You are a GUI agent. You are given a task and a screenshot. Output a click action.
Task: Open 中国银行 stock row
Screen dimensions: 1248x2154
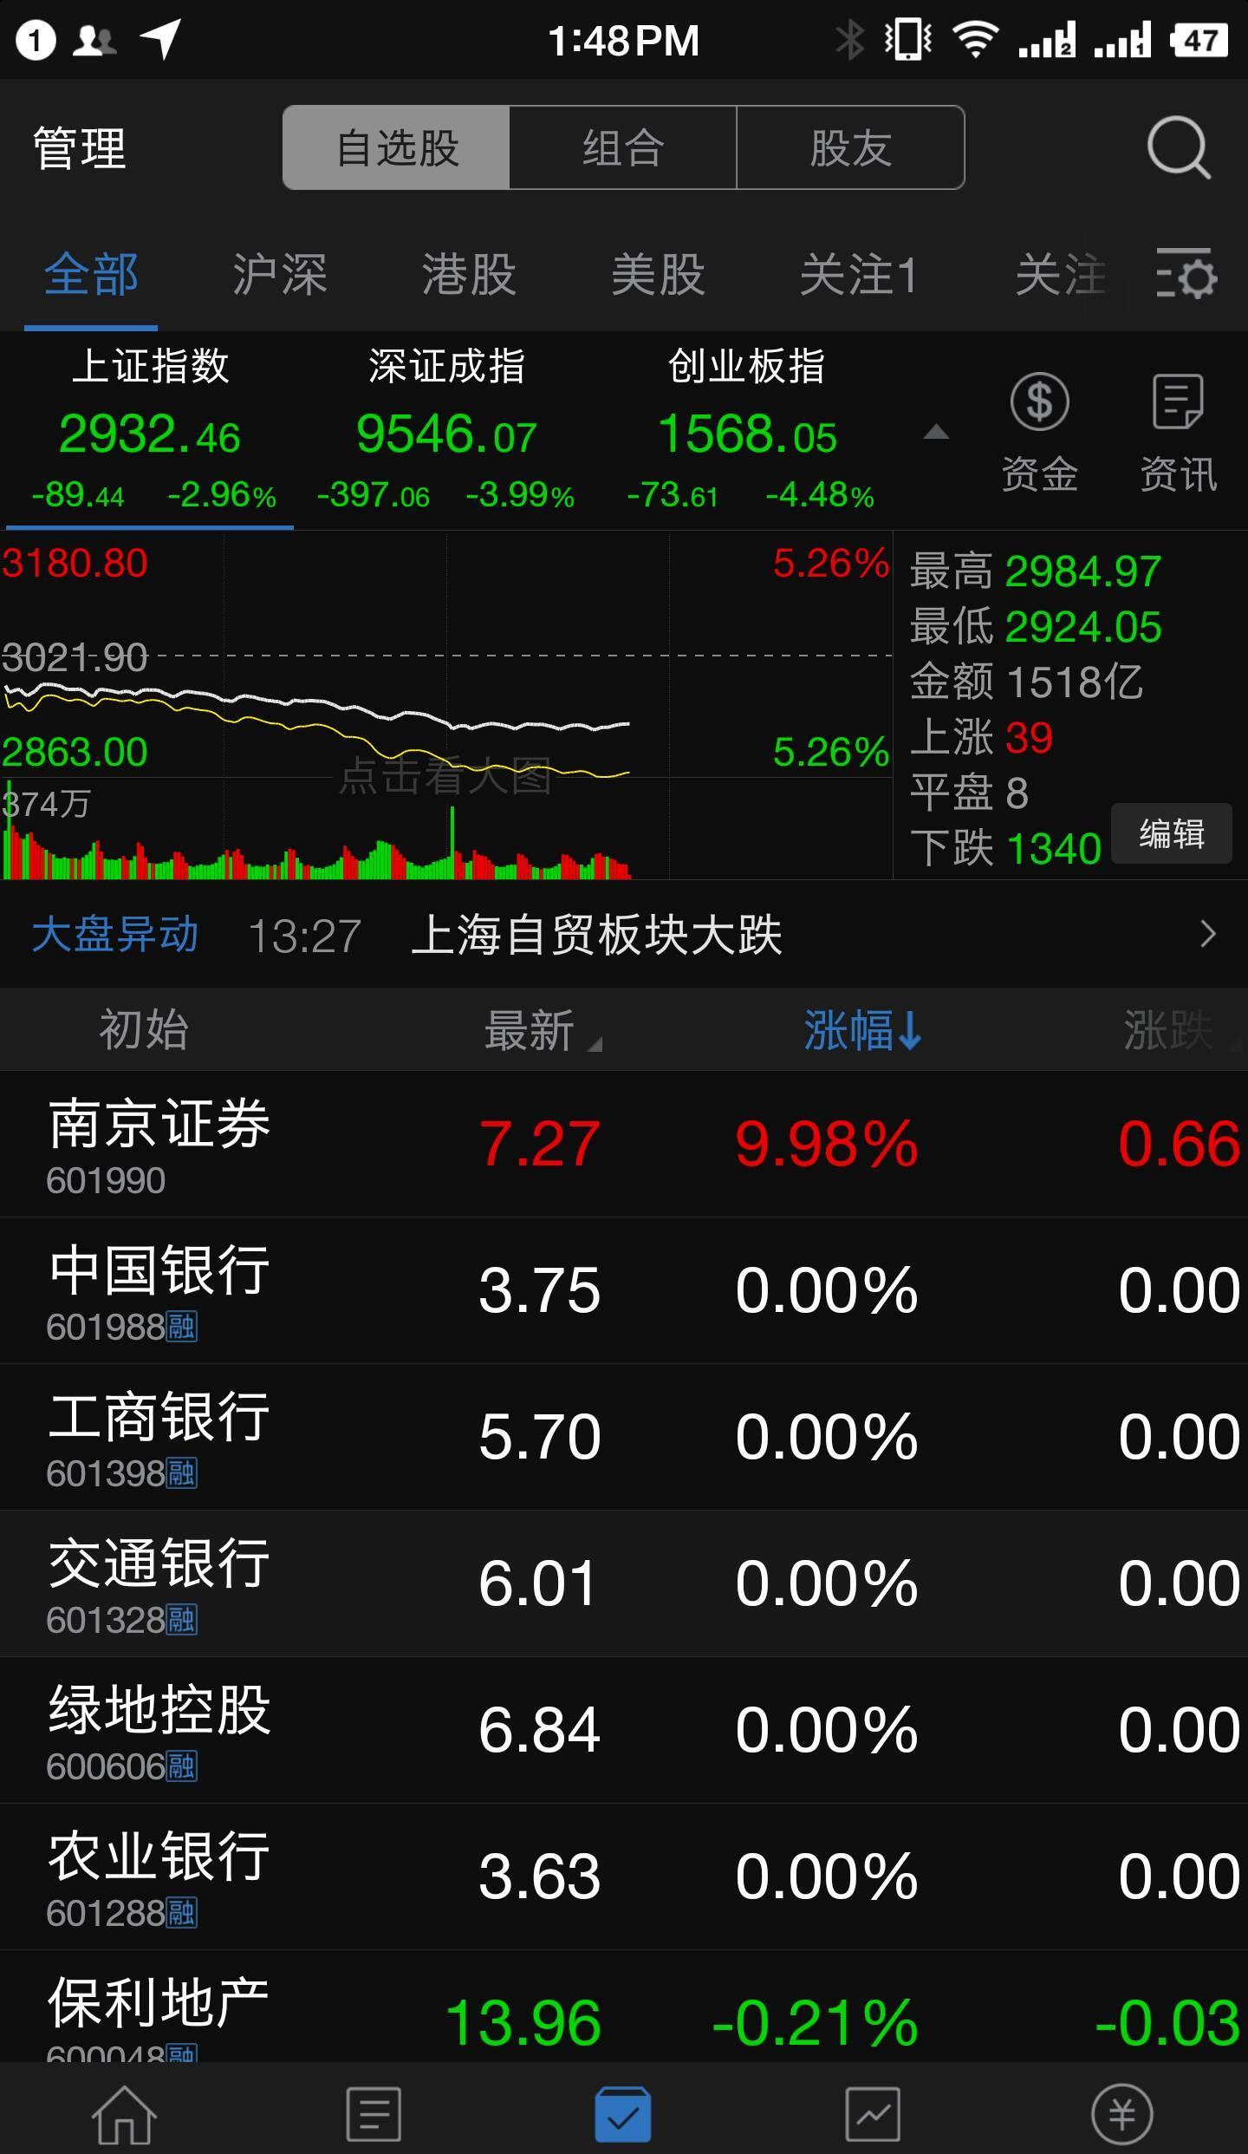624,1290
